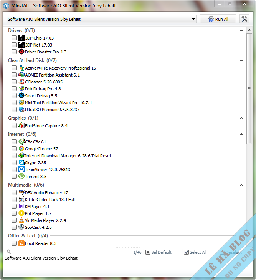Select the 'Torrent 3.5' entry
The width and height of the screenshot is (256, 280).
[36, 177]
